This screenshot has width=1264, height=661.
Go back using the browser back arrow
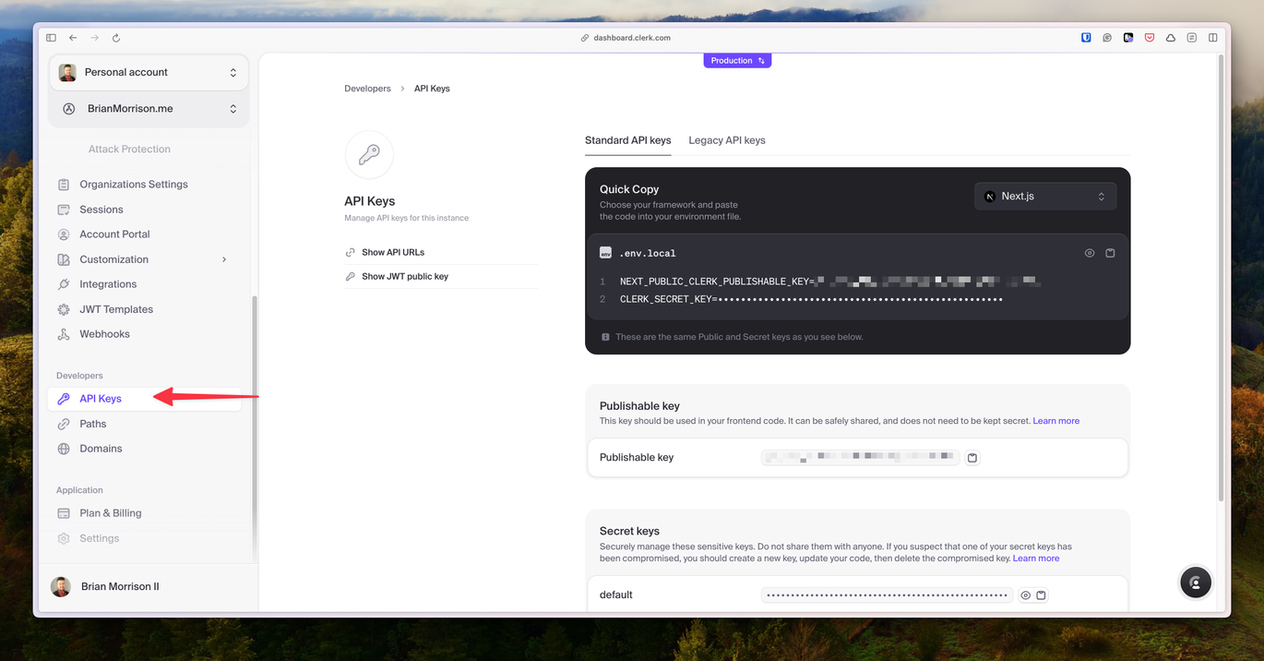tap(73, 38)
